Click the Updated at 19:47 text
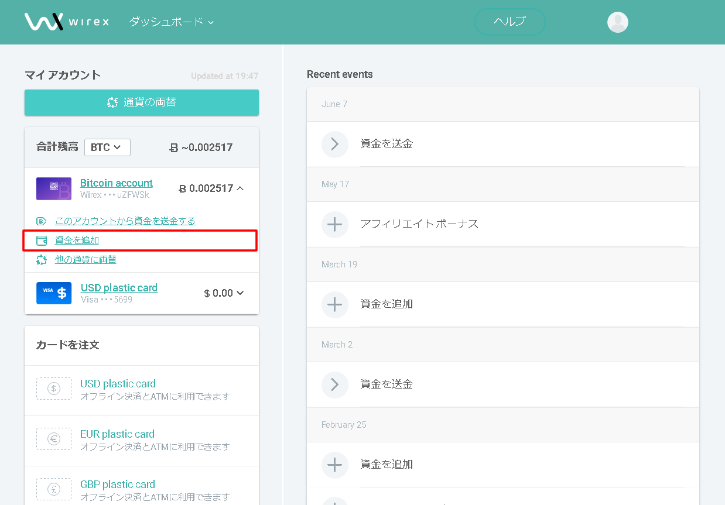Image resolution: width=725 pixels, height=505 pixels. coord(224,76)
